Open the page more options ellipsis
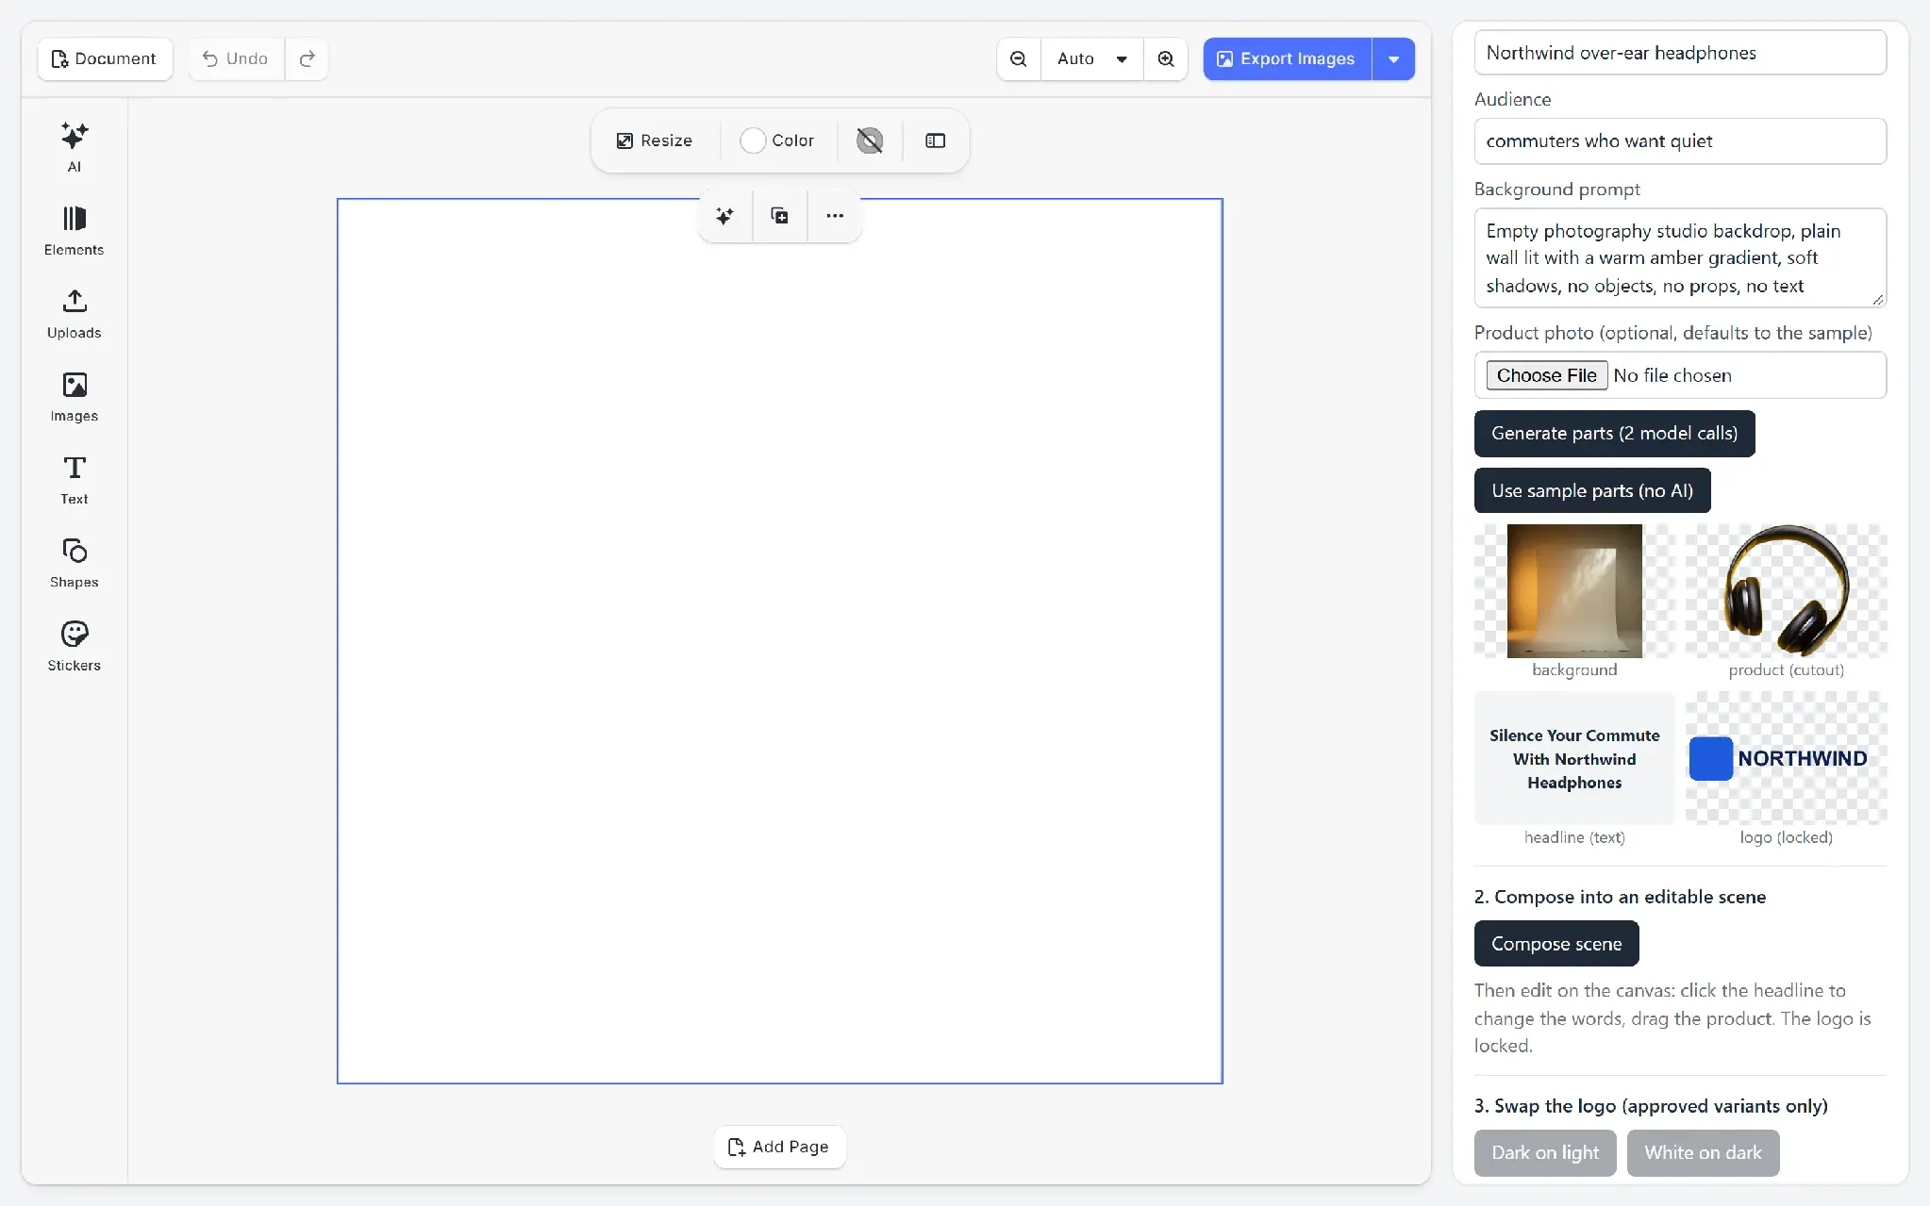The image size is (1930, 1206). (x=835, y=216)
